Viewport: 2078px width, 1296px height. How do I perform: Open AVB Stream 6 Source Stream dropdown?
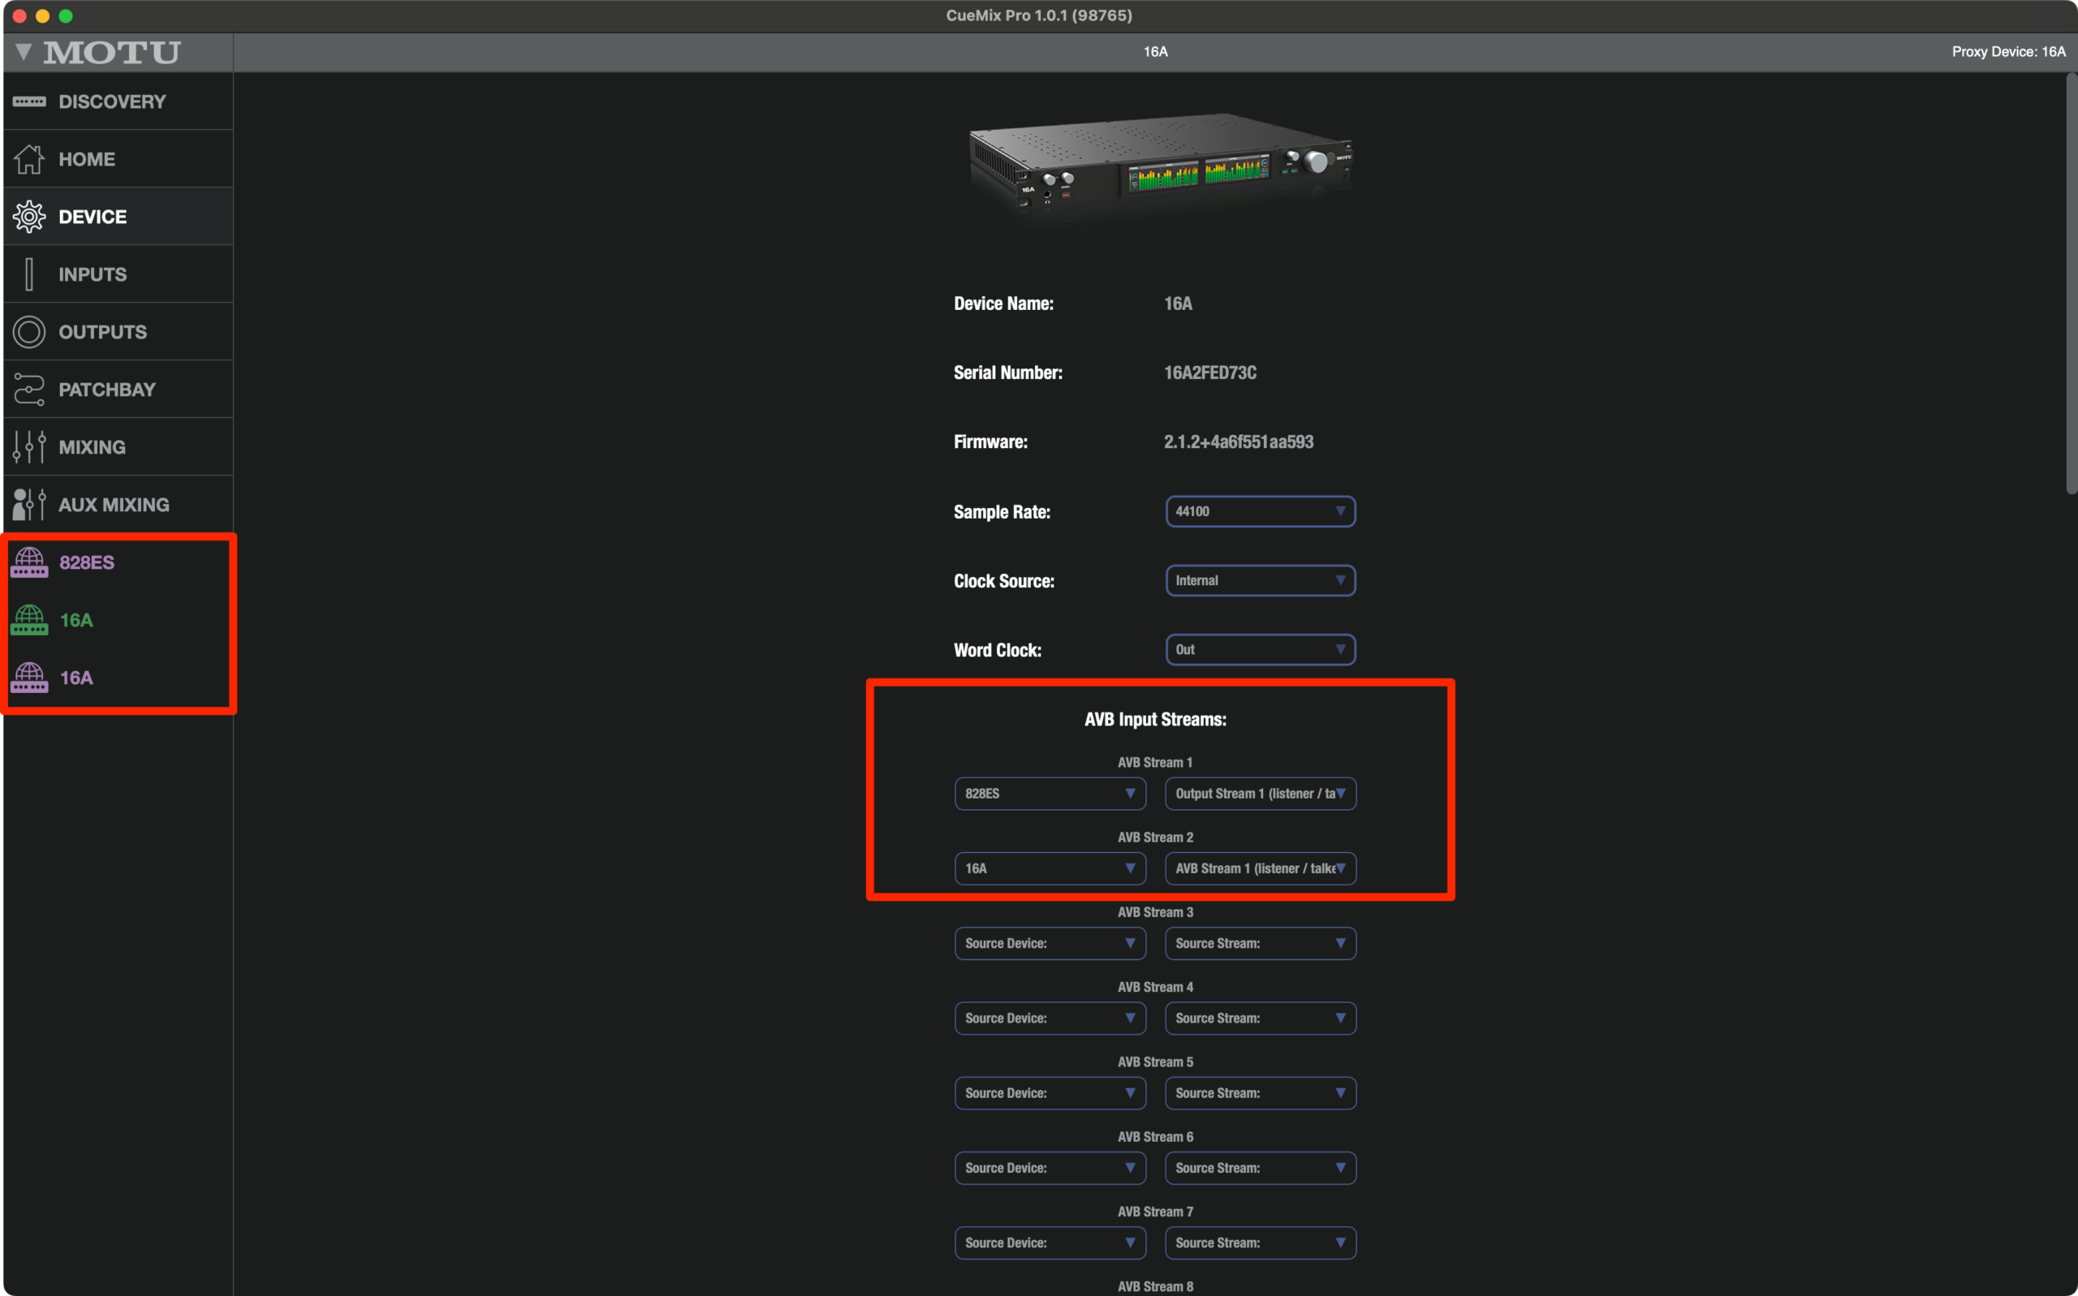click(x=1260, y=1168)
